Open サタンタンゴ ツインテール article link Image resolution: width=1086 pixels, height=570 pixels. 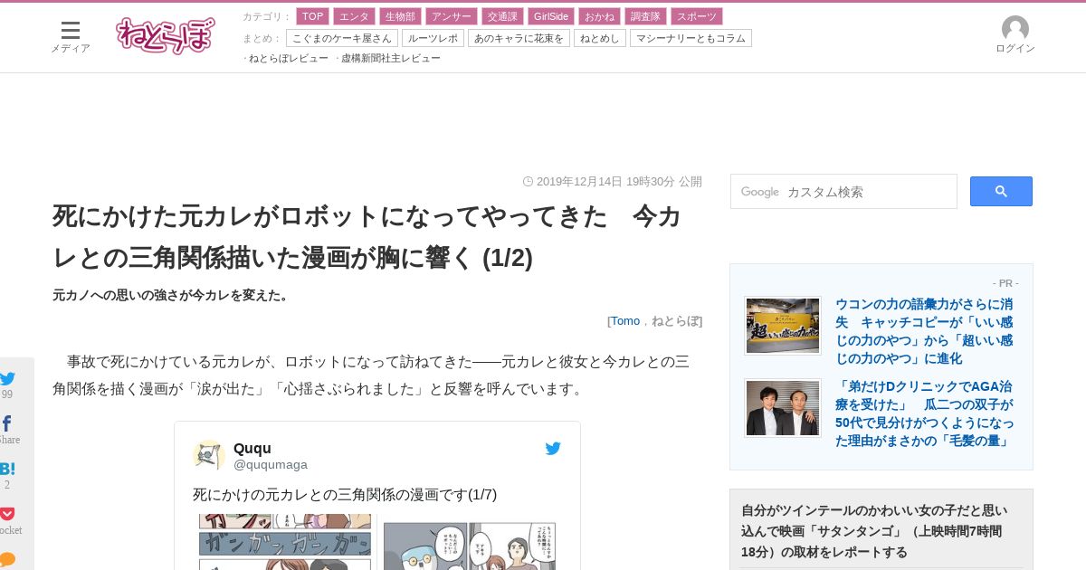(x=874, y=530)
